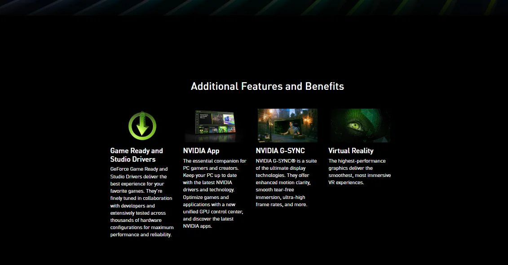Screen dimensions: 508x265
Task: Click 'VR experiences.' at end of VR text
Action: point(346,183)
